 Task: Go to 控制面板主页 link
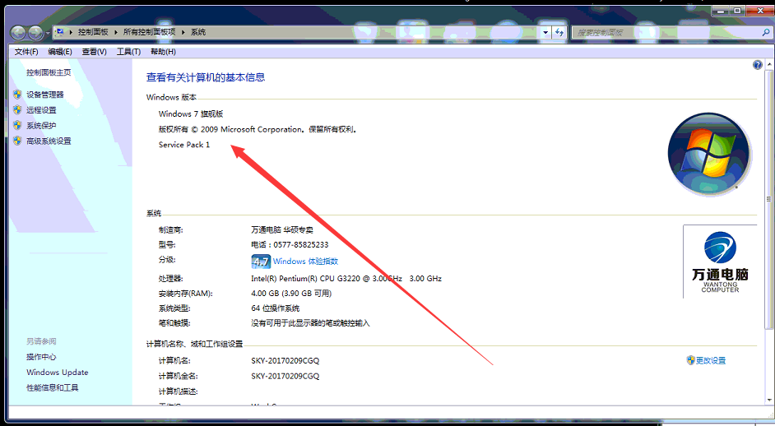point(49,72)
